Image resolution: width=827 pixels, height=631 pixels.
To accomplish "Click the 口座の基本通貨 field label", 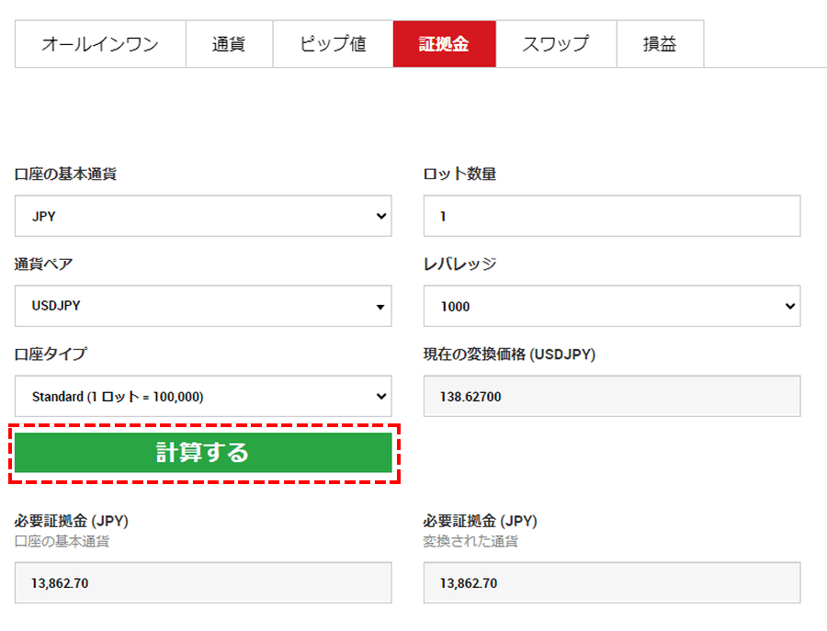I will [65, 175].
